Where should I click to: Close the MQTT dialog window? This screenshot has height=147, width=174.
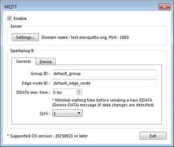pos(165,7)
